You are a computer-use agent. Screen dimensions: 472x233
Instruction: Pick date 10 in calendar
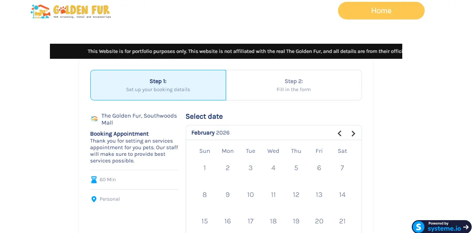250,195
